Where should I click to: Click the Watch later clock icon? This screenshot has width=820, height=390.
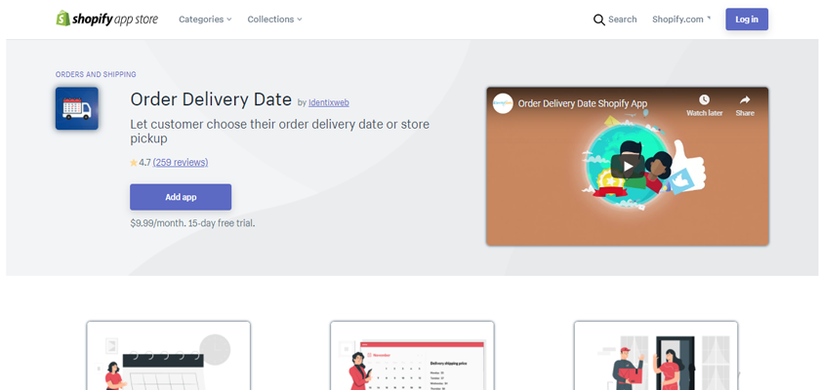(x=704, y=99)
